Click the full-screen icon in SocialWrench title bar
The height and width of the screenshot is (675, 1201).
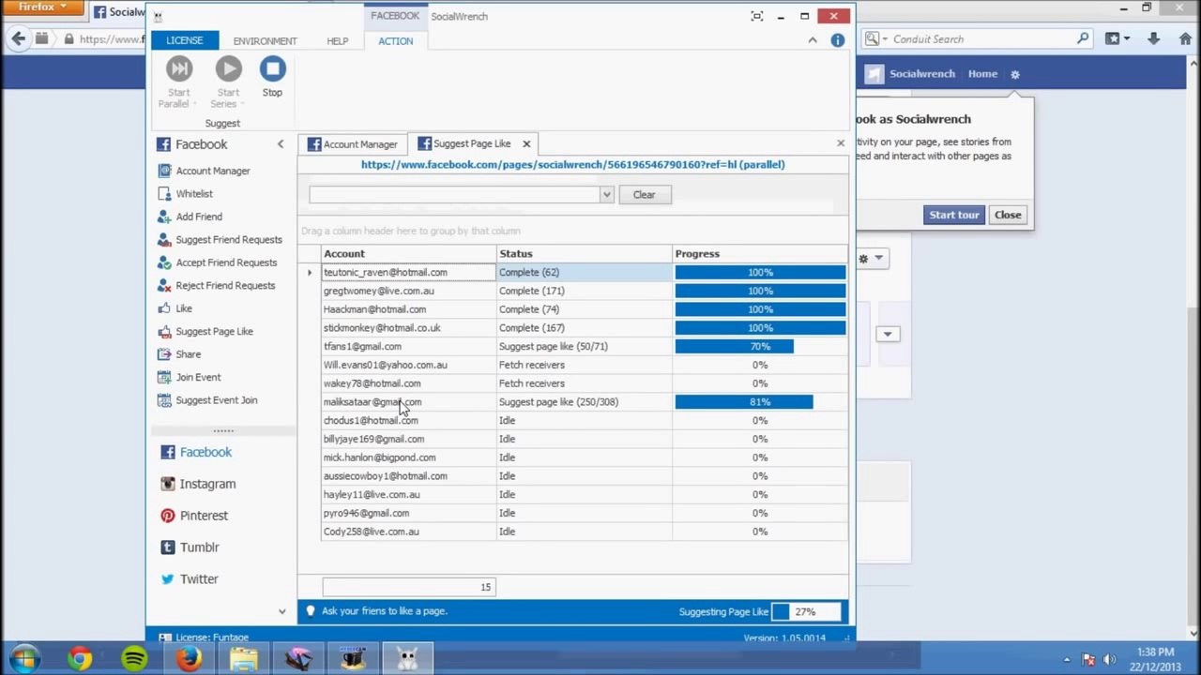757,16
